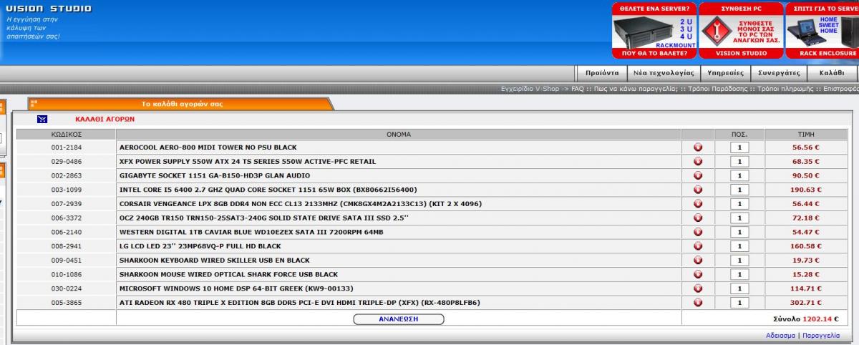
Task: Click the Σύνολο 1202.14 € total
Action: (x=805, y=319)
